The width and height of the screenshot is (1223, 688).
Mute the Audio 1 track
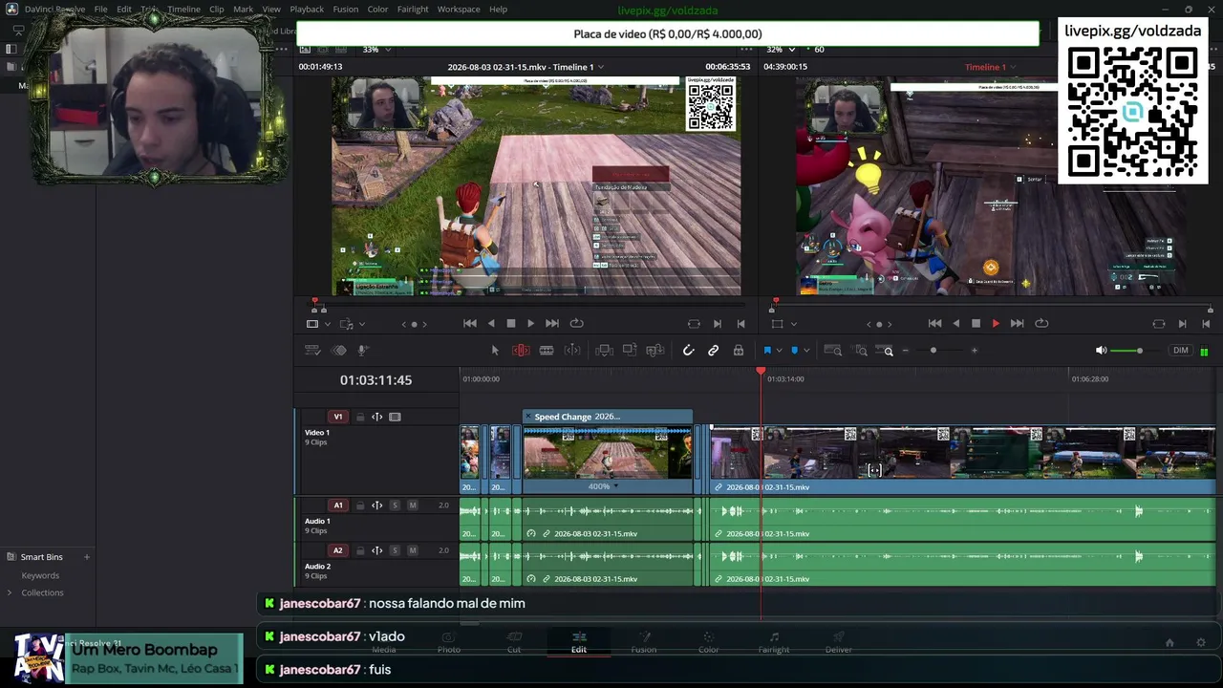(413, 505)
